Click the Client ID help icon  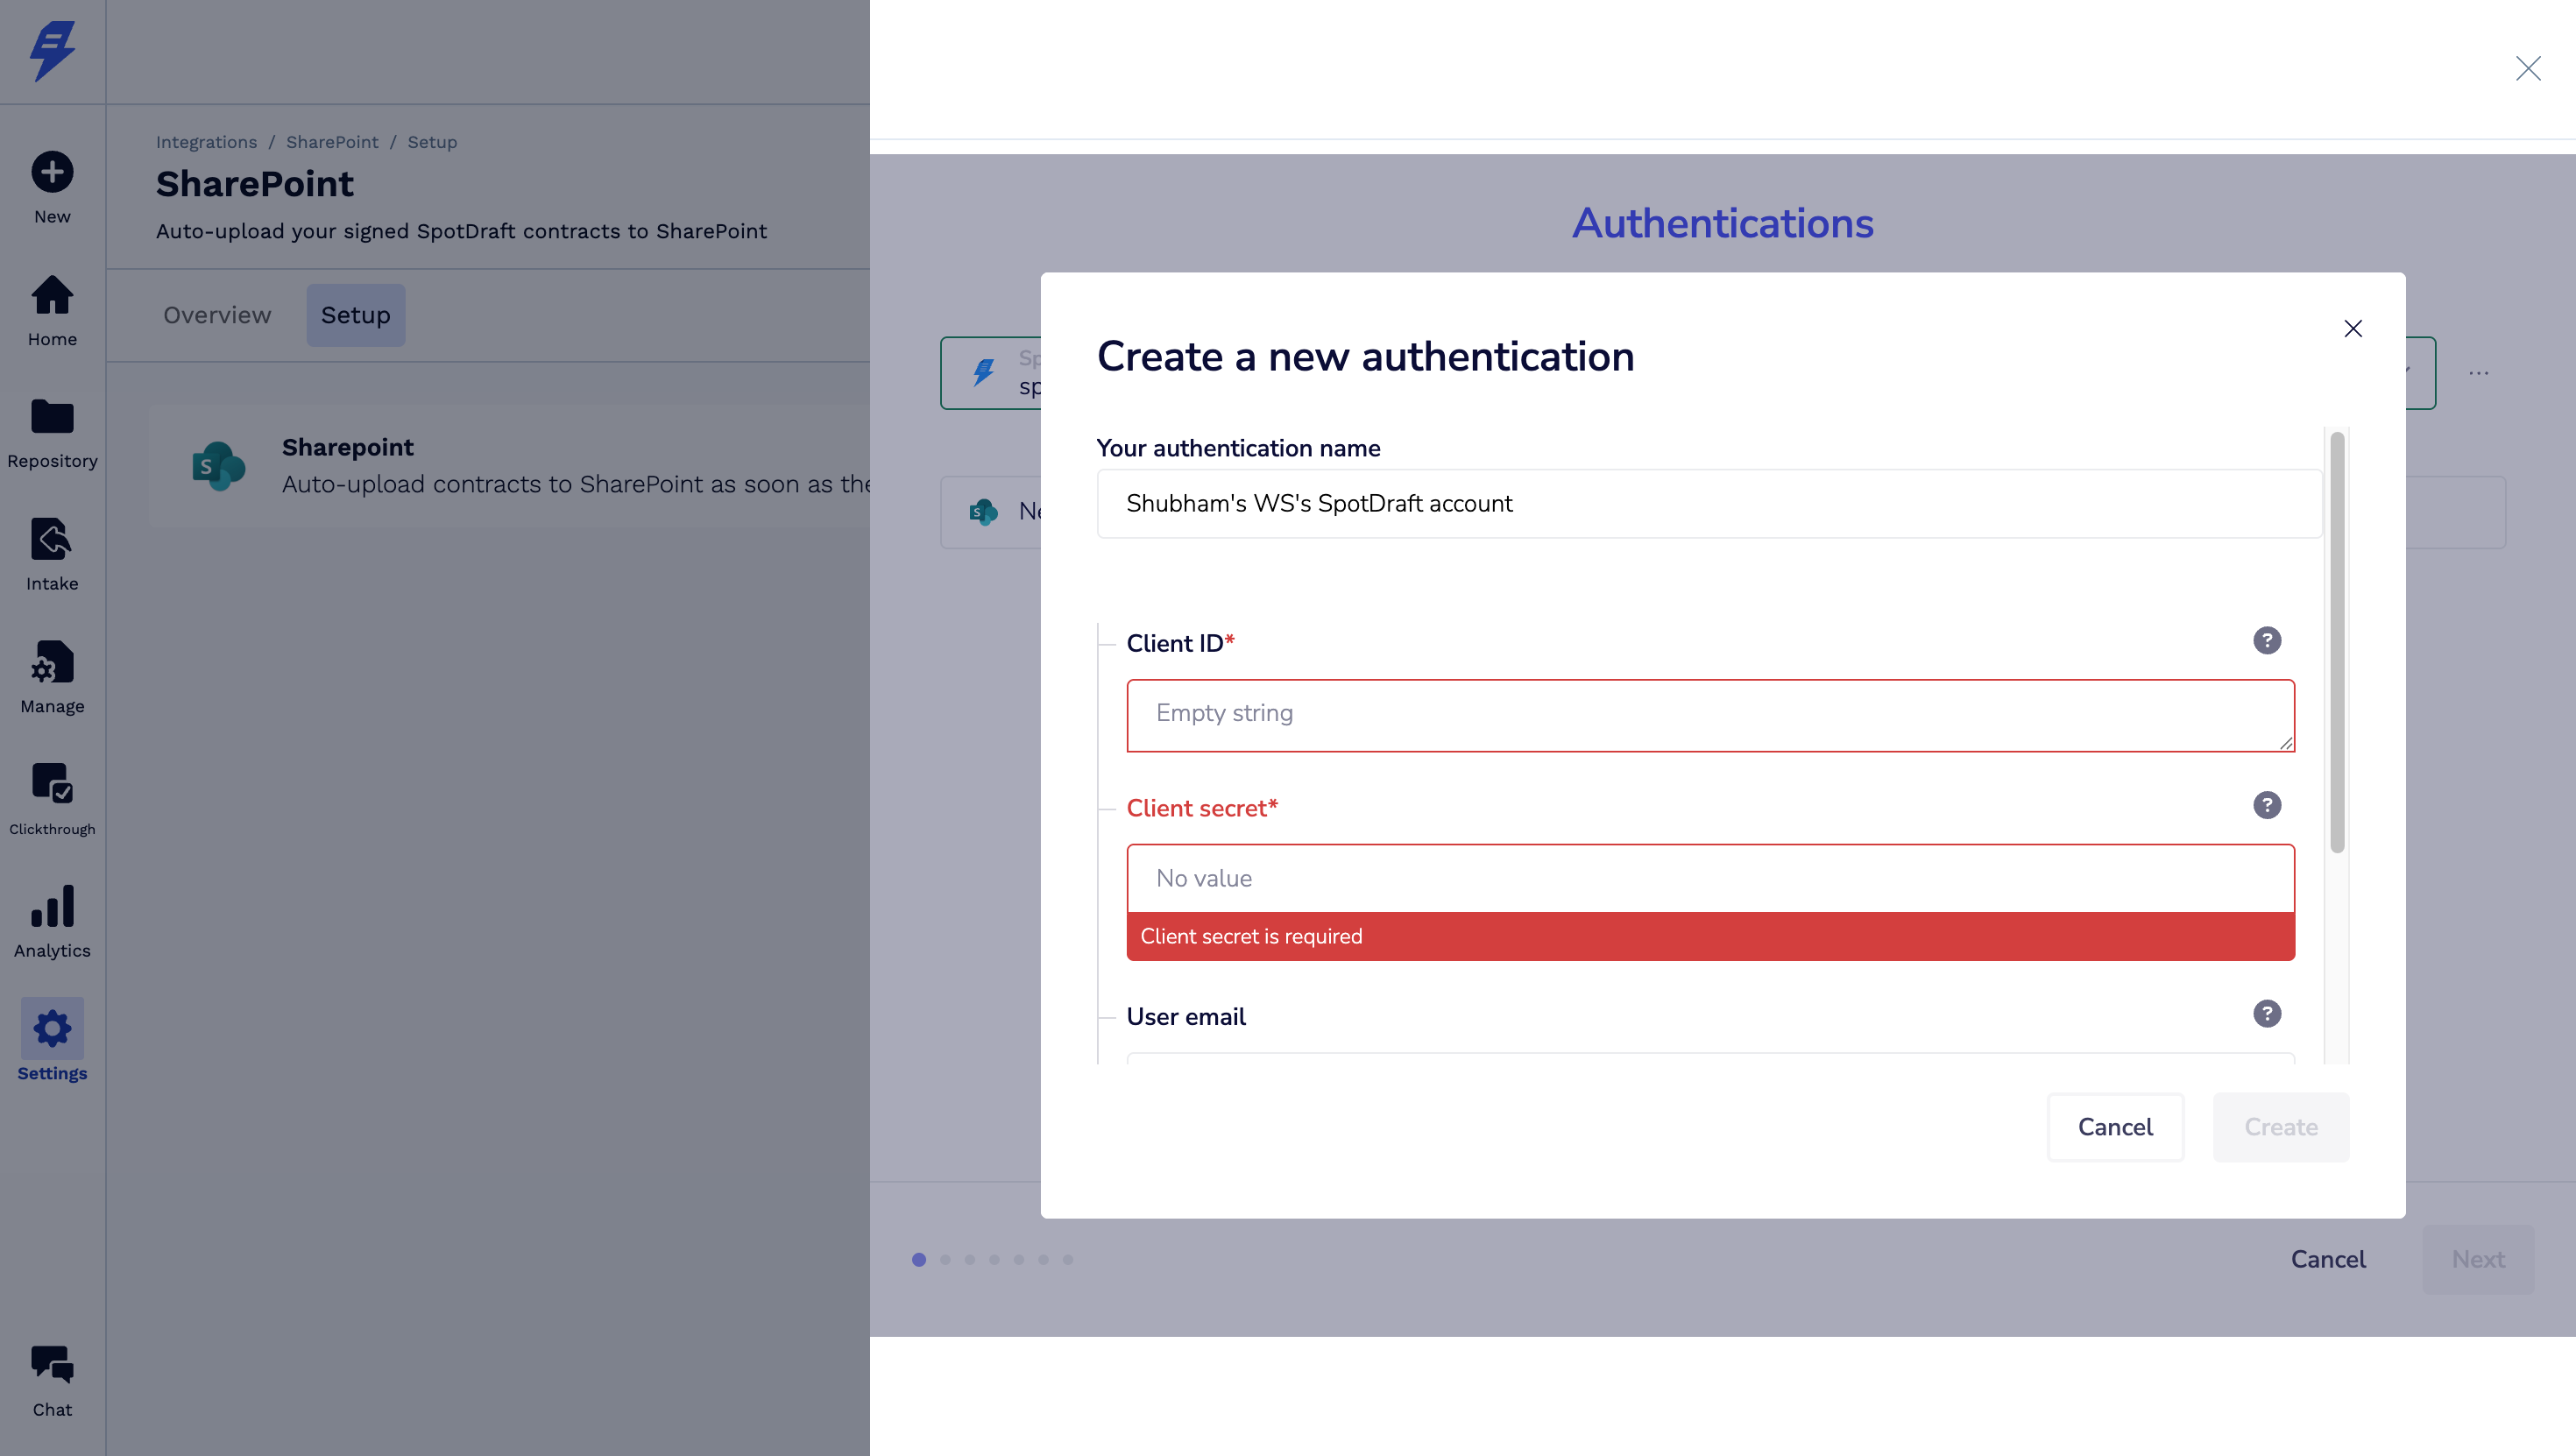(x=2266, y=641)
